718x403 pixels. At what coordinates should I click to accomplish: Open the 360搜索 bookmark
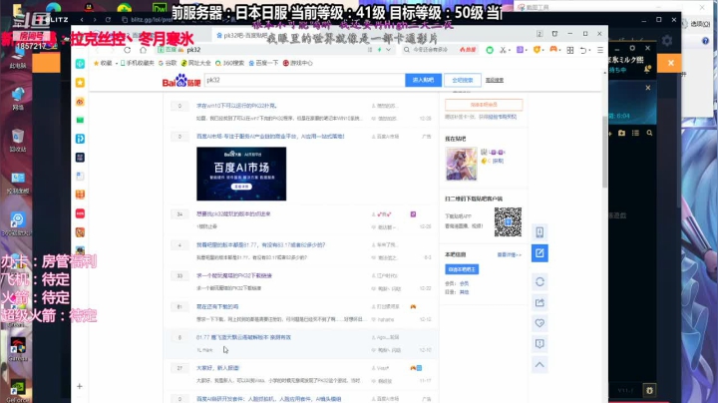click(230, 63)
